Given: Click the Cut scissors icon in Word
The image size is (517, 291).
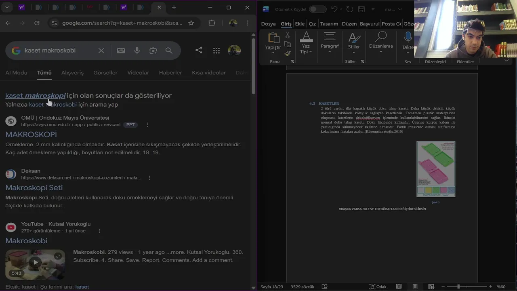Looking at the screenshot, I should click(288, 36).
